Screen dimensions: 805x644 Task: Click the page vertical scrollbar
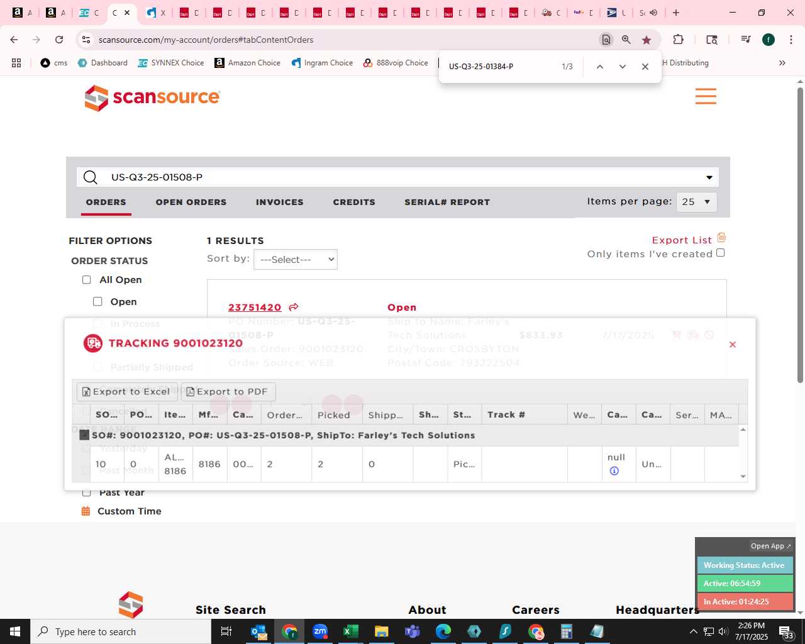pyautogui.click(x=800, y=234)
